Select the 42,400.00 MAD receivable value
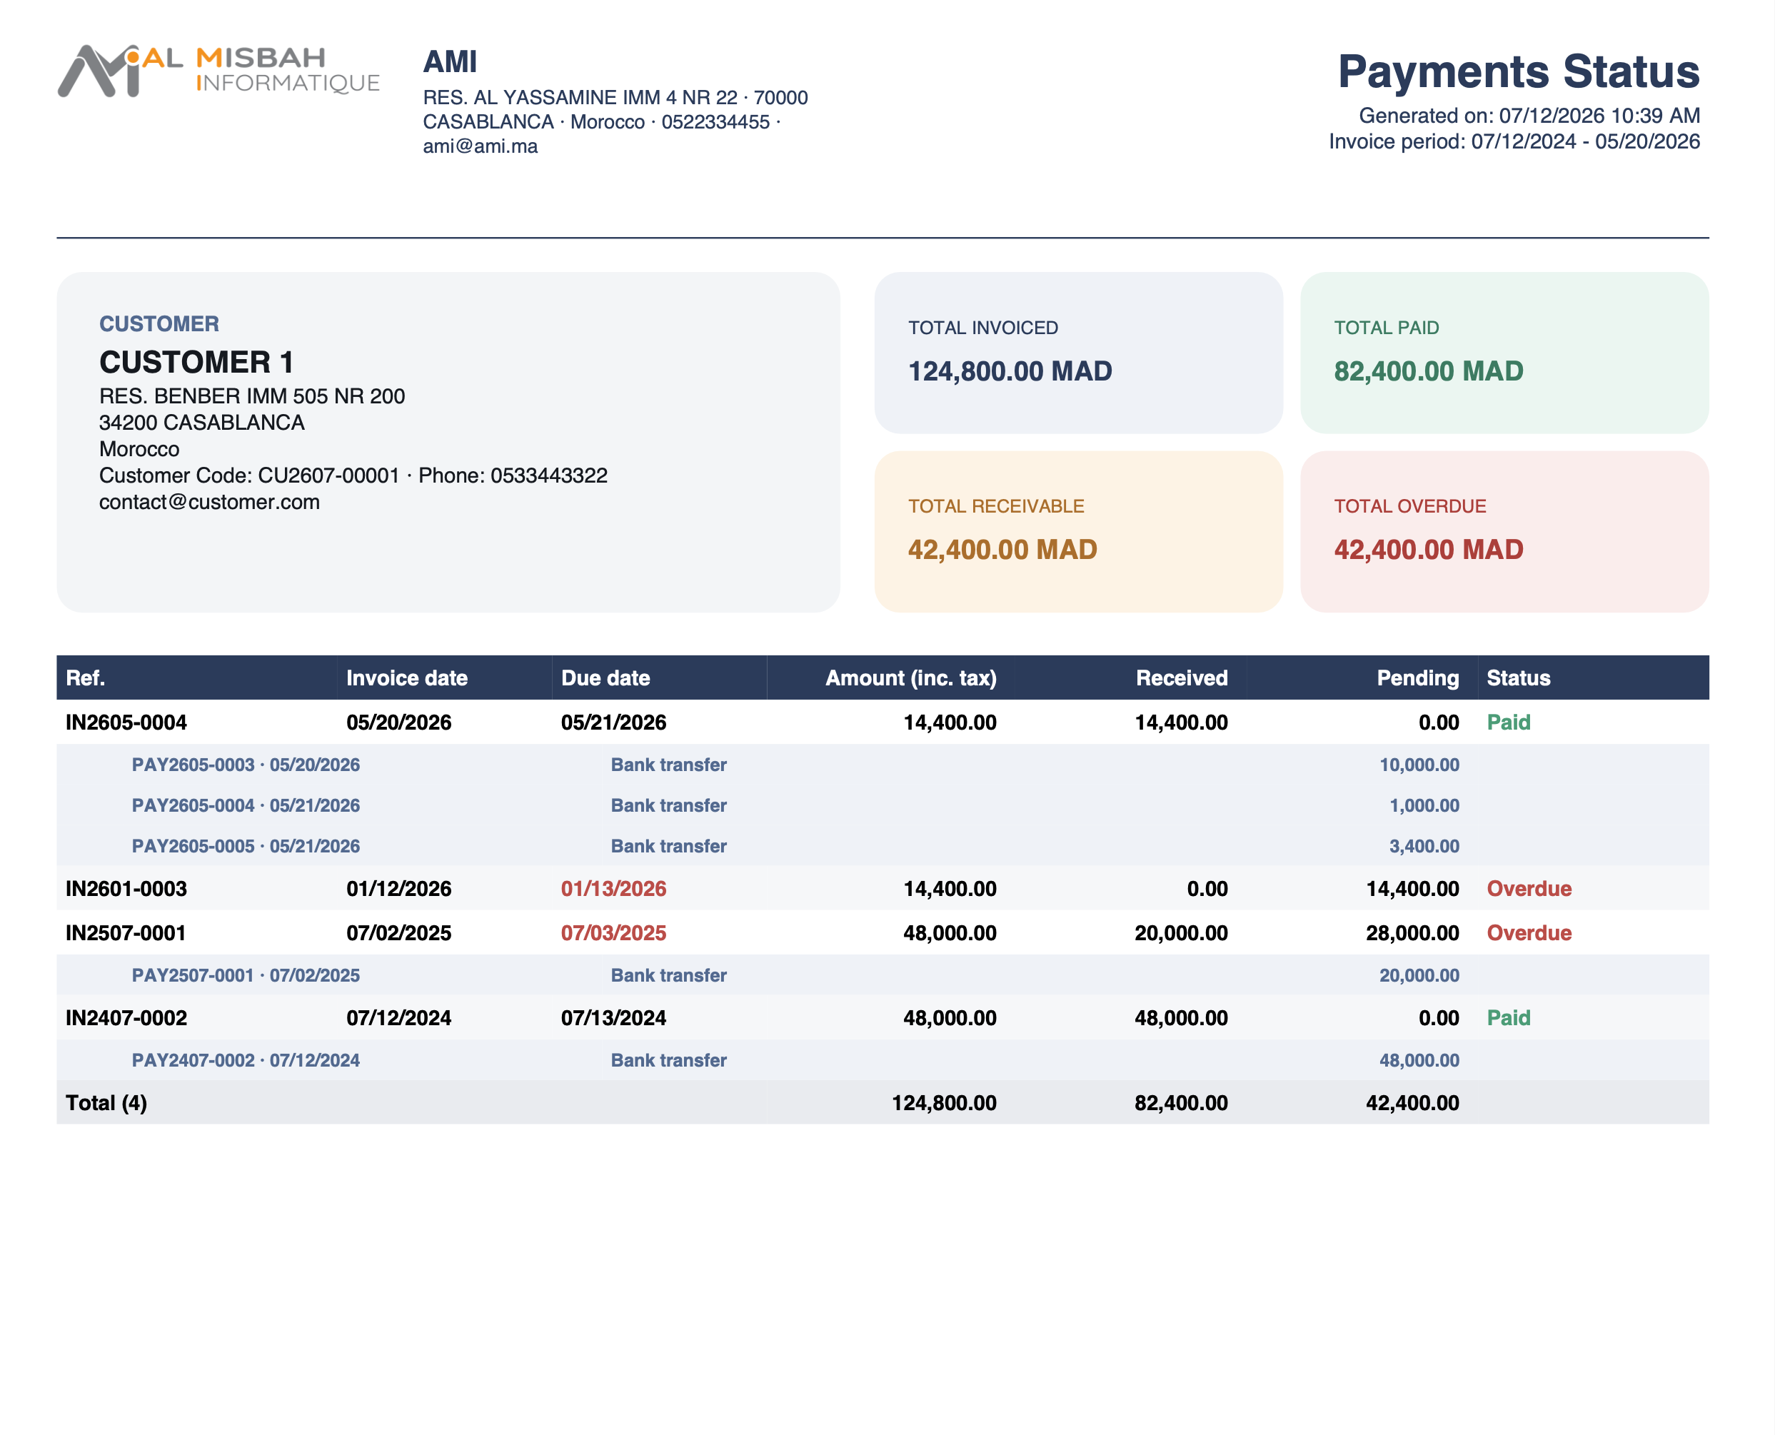 click(1003, 550)
